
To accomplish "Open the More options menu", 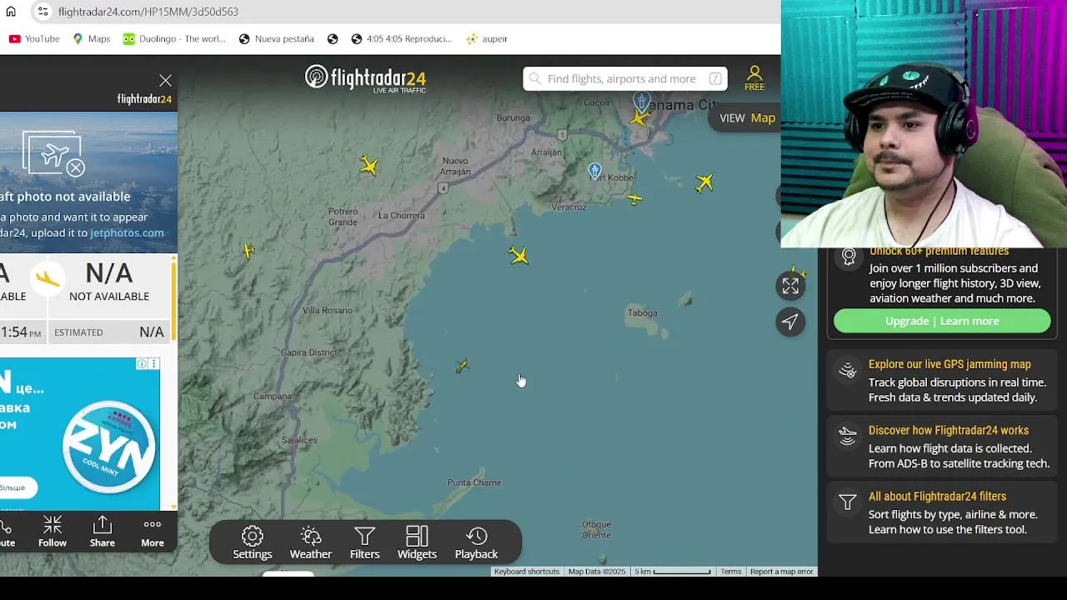I will (153, 531).
